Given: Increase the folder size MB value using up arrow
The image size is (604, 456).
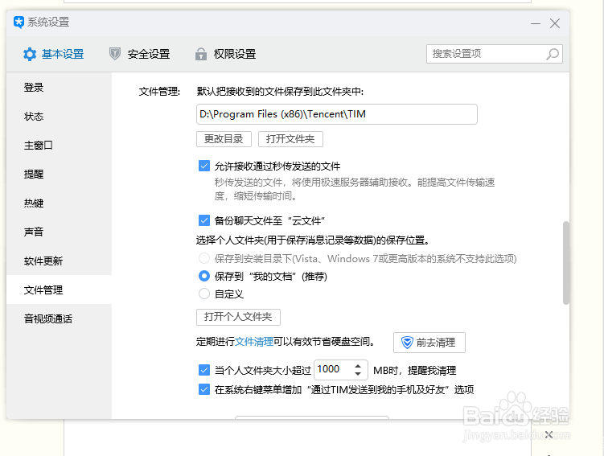Looking at the screenshot, I should pos(358,365).
